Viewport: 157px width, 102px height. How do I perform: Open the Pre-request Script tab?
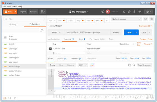[x=97, y=39]
